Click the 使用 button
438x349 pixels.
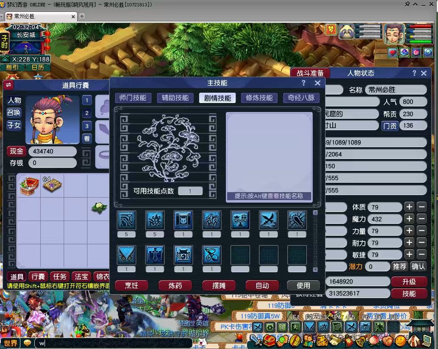[x=303, y=285]
